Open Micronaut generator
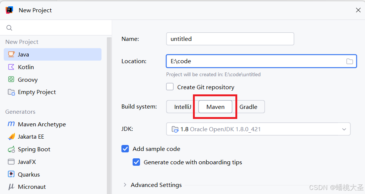This screenshot has width=365, height=194. tap(53, 187)
